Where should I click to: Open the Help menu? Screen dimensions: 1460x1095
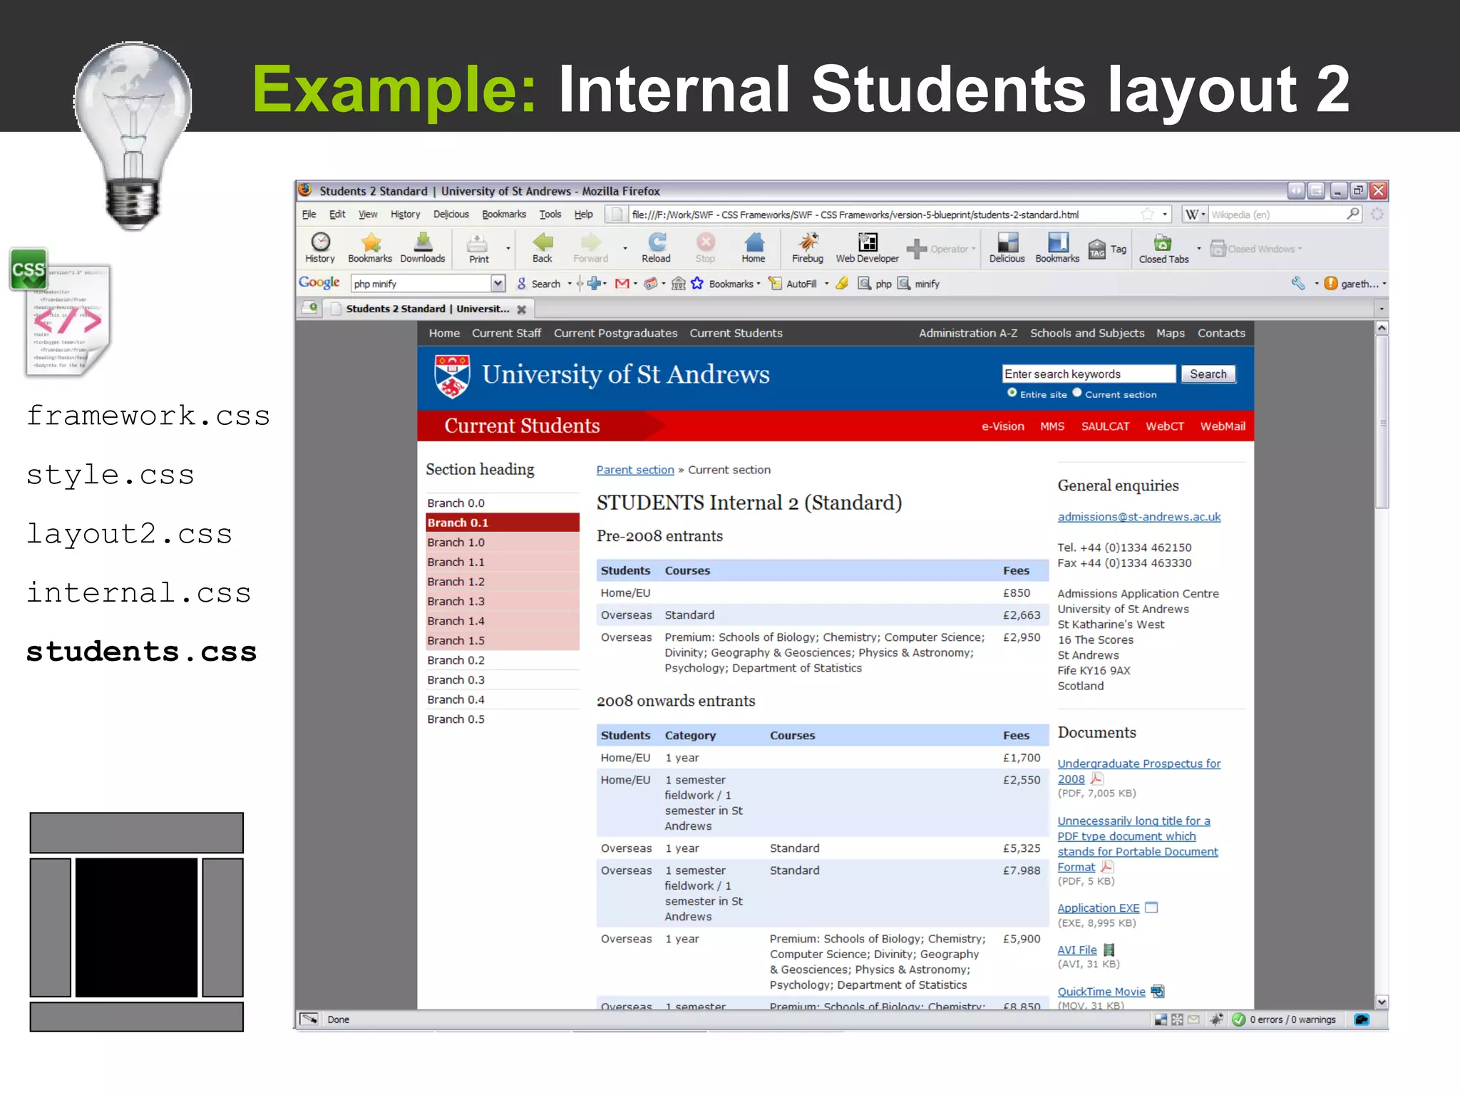click(x=583, y=215)
